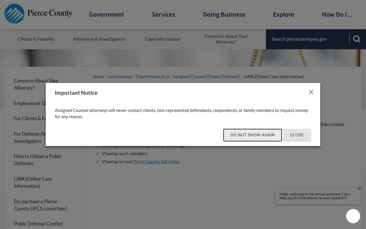Open sidebar Pierce County UPCS conviction link

point(41,205)
